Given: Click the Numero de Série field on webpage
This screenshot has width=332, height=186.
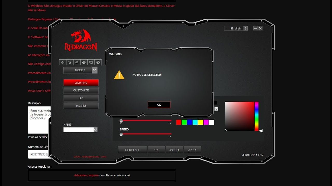Looking at the screenshot, I should tap(39, 154).
